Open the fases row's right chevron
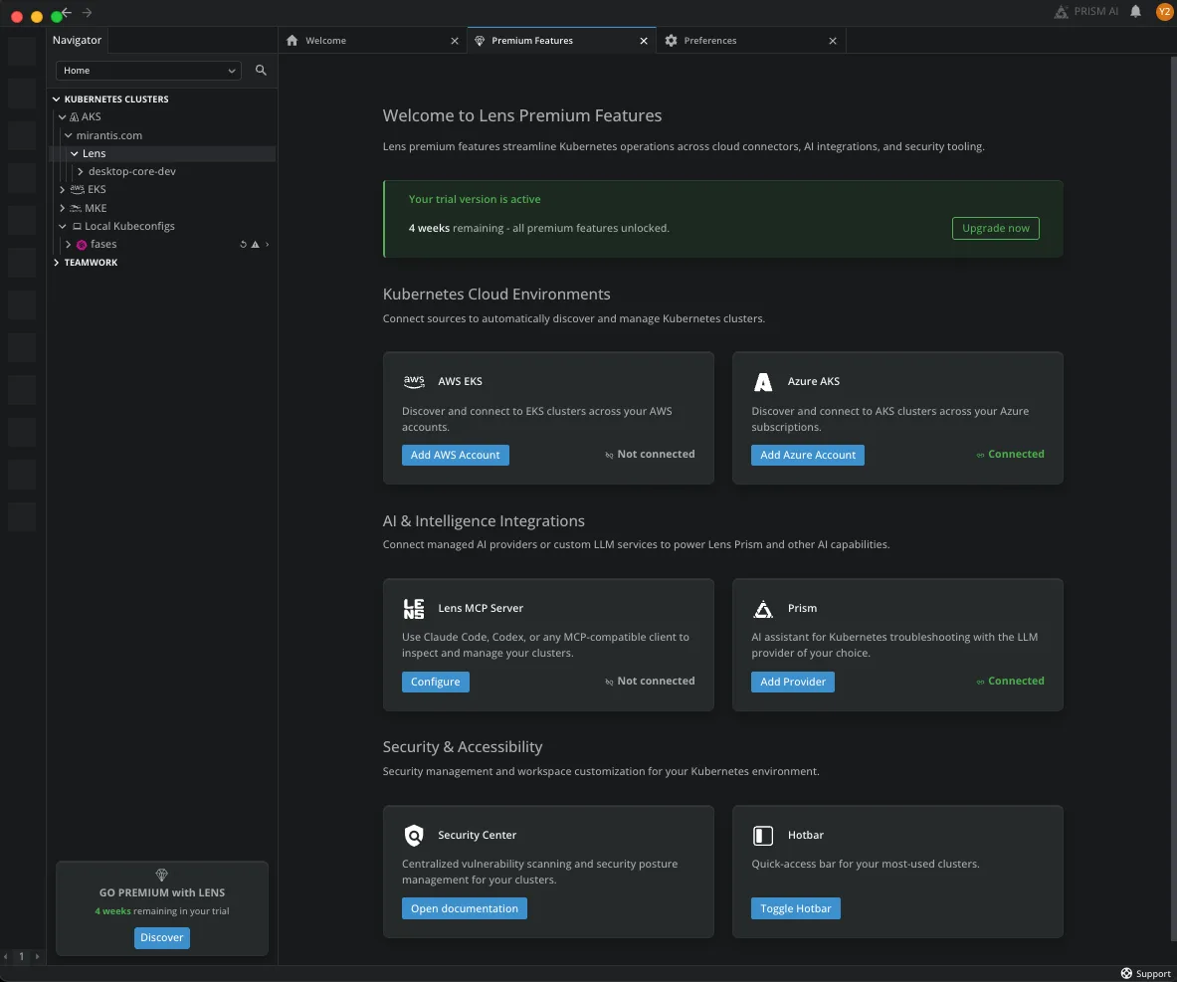The height and width of the screenshot is (982, 1177). click(x=268, y=245)
